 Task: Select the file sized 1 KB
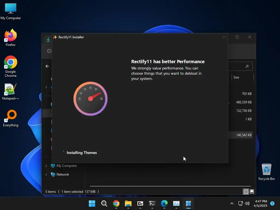tap(248, 119)
